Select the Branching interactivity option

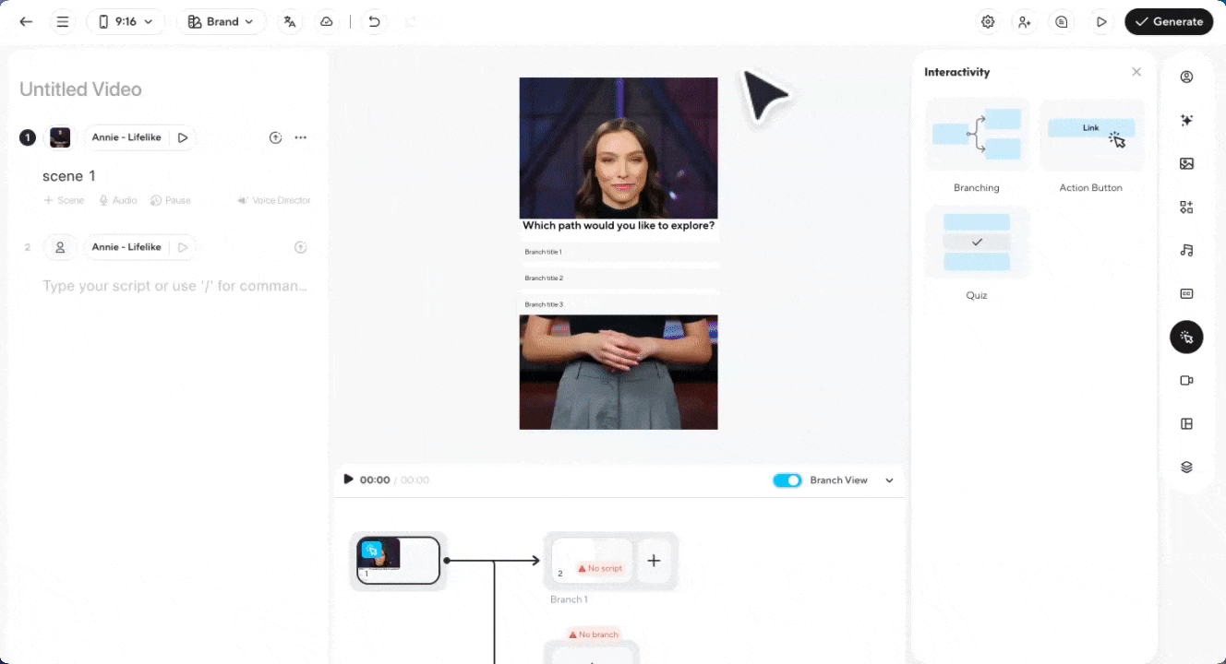point(977,136)
